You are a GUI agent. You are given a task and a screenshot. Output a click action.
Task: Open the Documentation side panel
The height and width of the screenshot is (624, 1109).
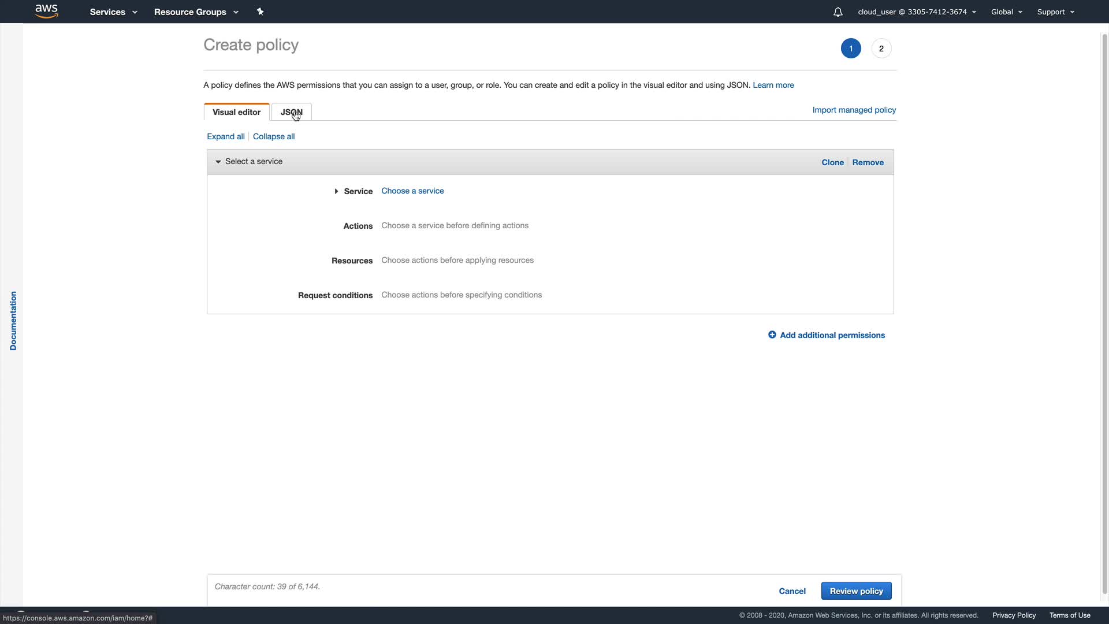13,321
